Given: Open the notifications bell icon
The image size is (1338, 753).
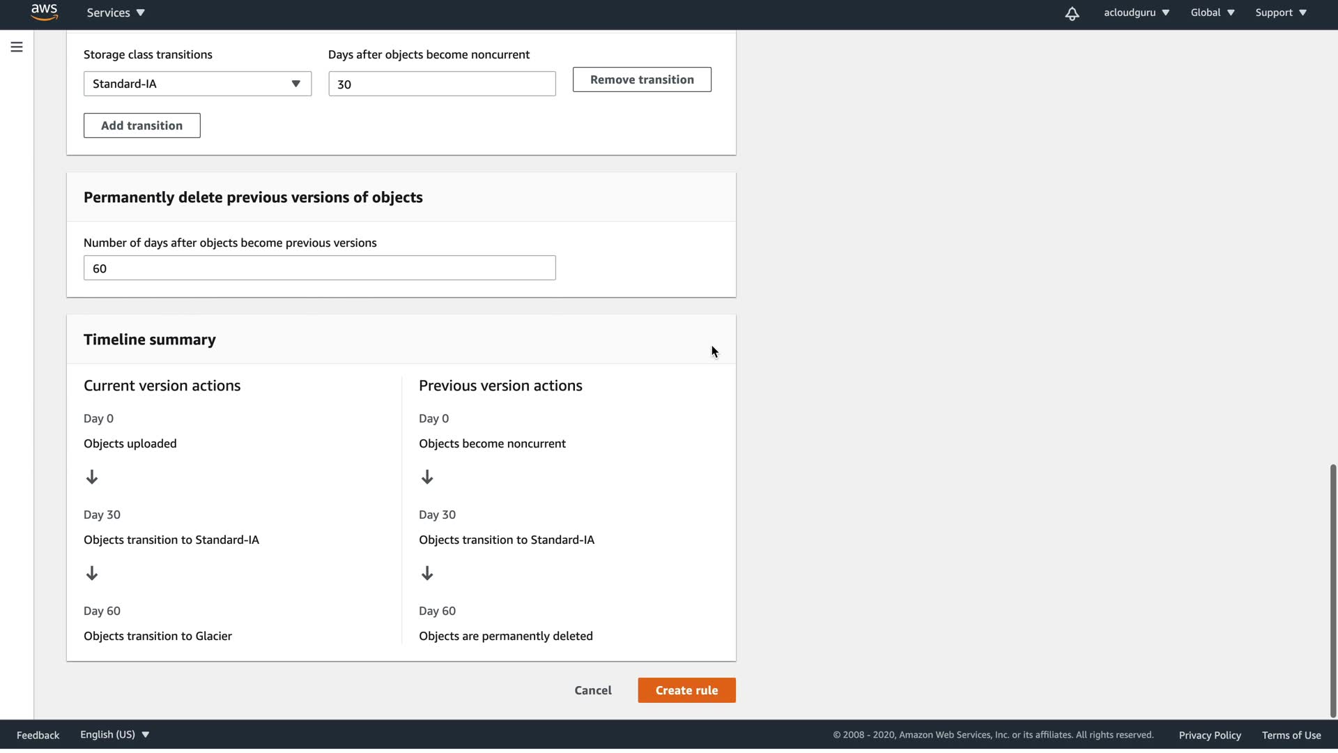Looking at the screenshot, I should [1072, 13].
